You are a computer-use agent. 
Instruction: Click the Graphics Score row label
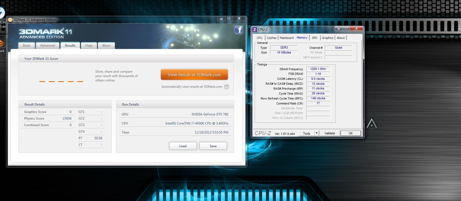pyautogui.click(x=35, y=112)
